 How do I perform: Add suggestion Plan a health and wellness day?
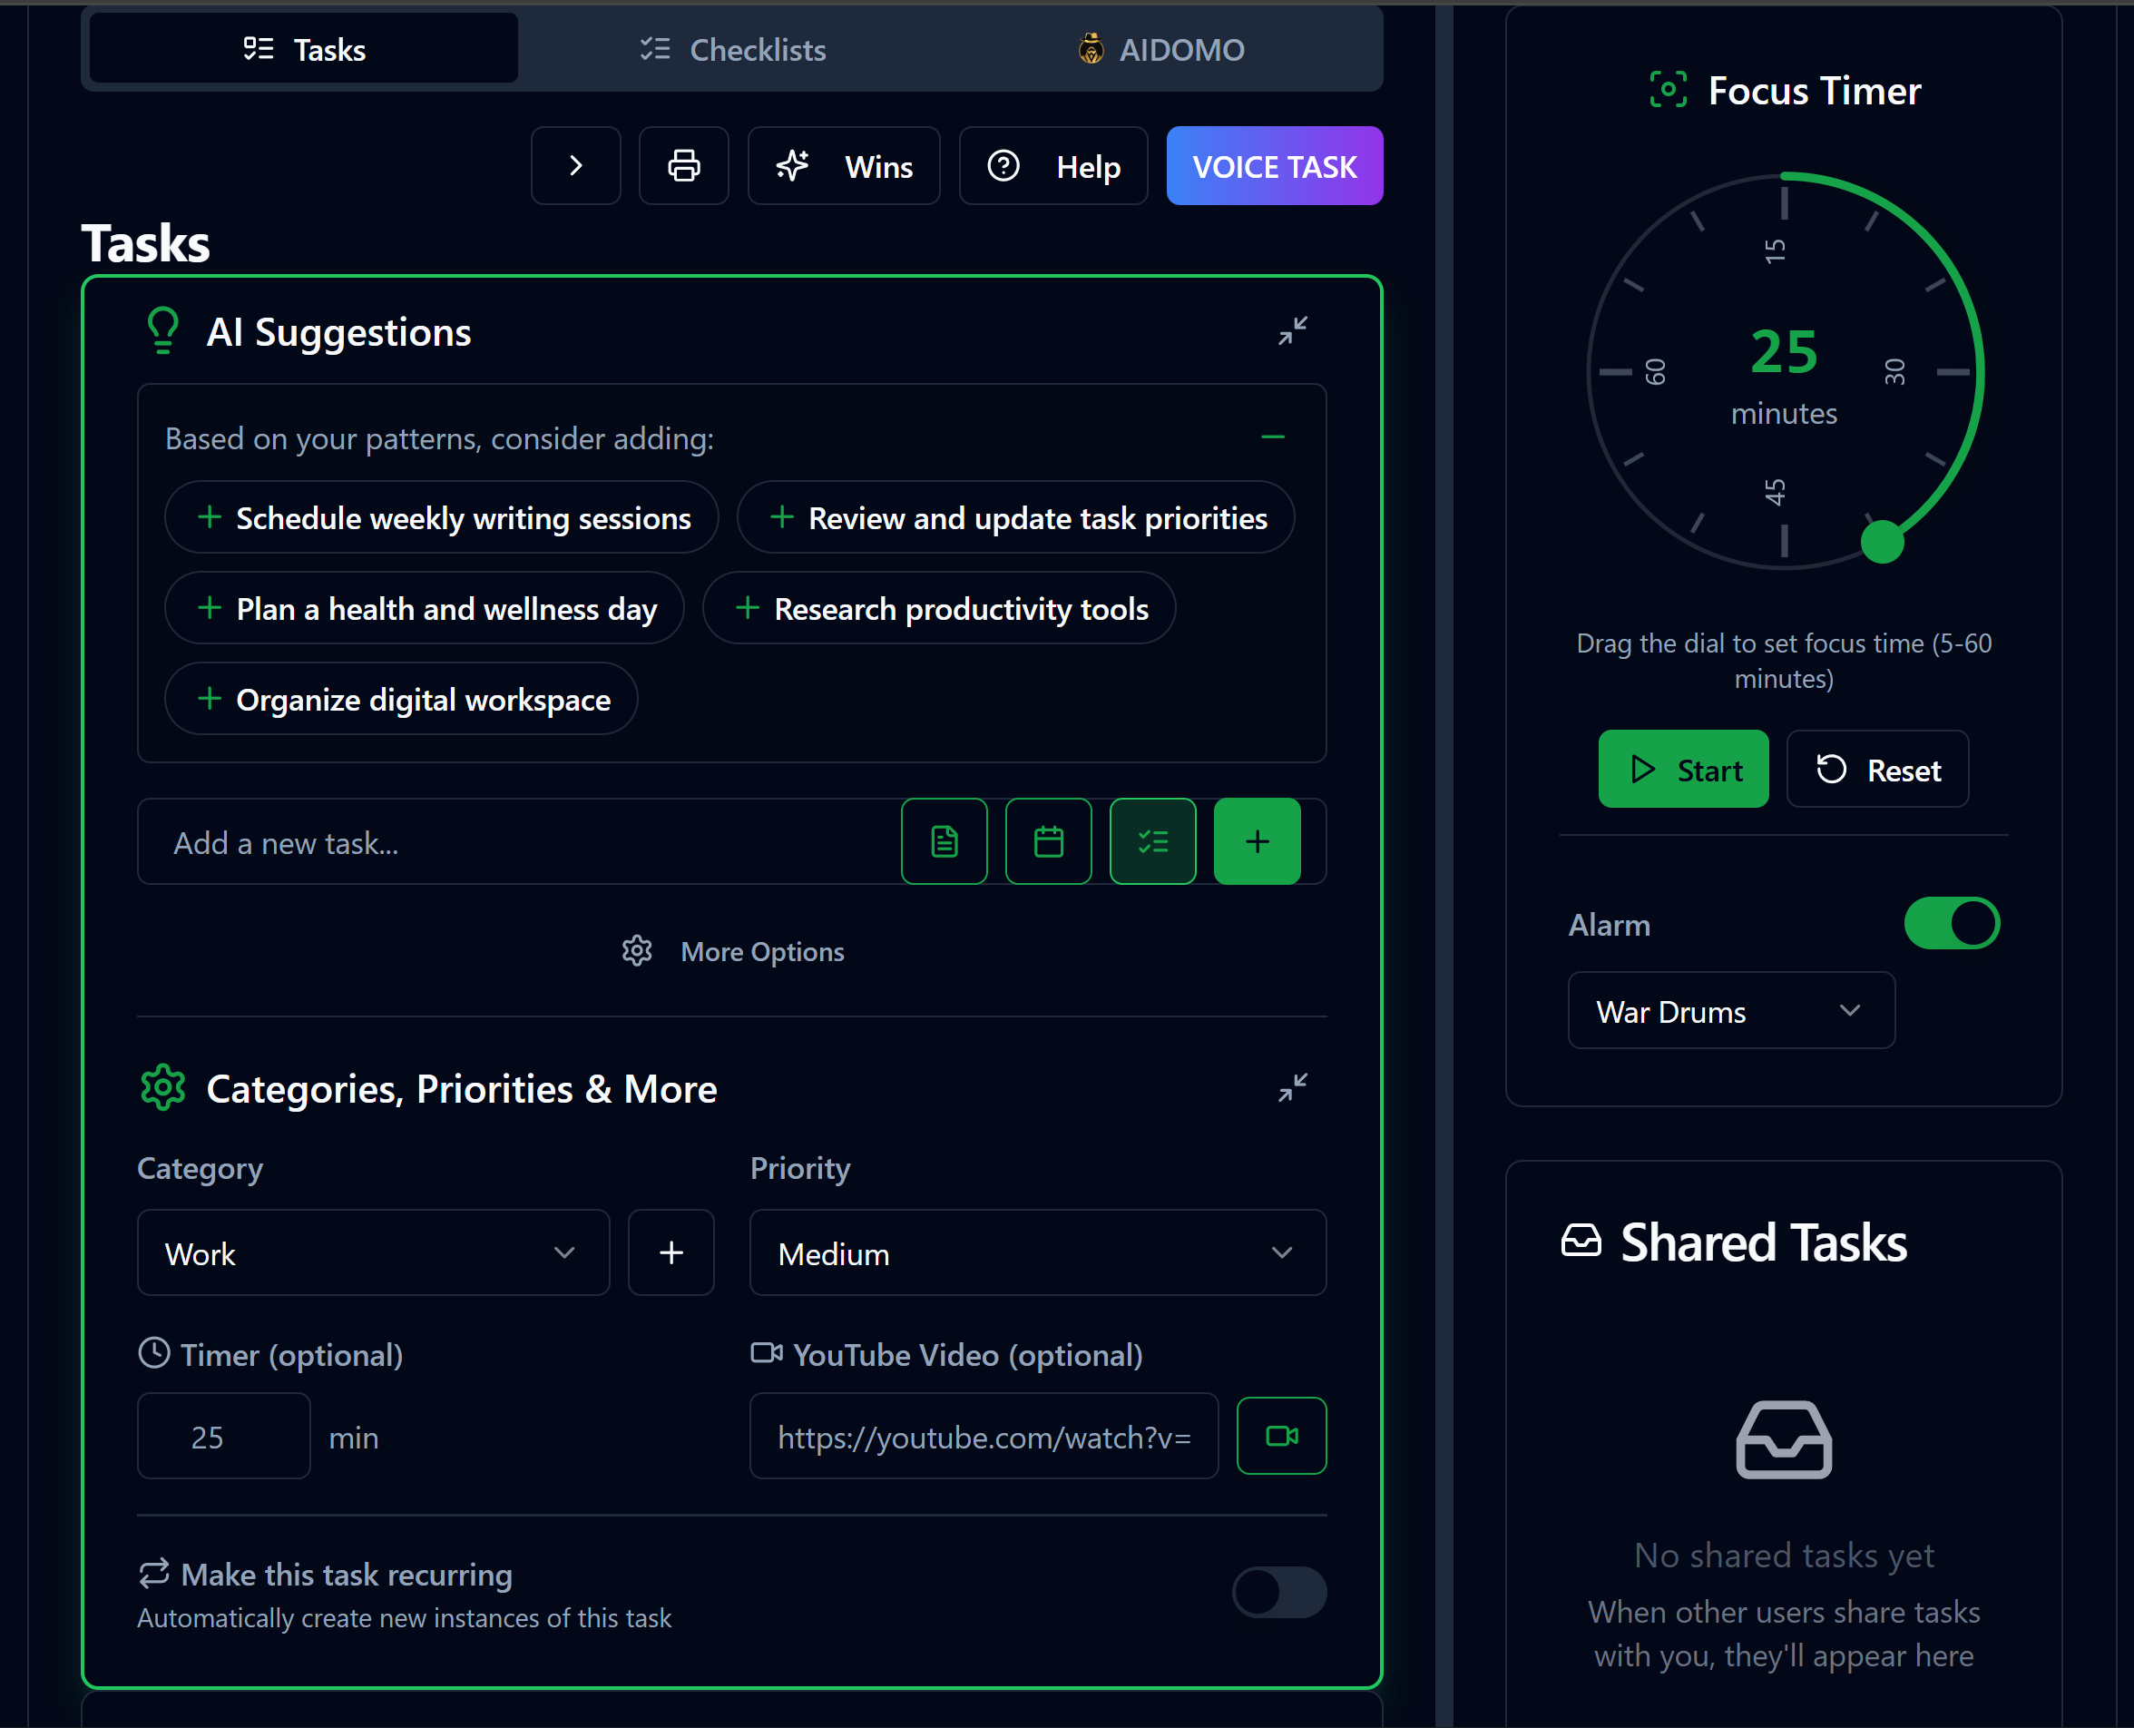(424, 608)
